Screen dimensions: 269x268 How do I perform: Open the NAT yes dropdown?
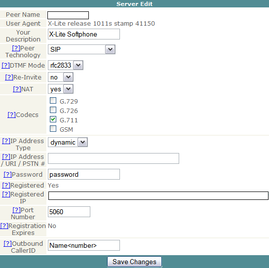pyautogui.click(x=61, y=89)
